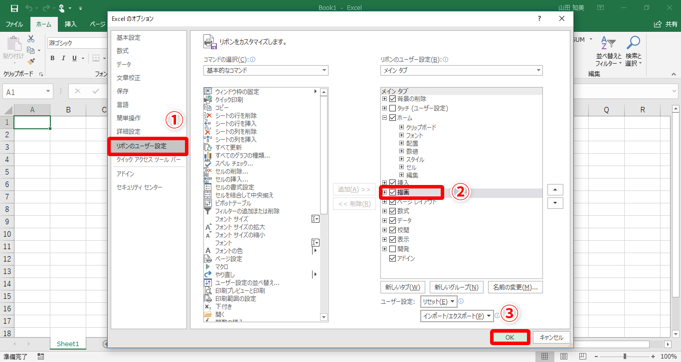Open the ファイル ribbon tab in Excel

click(x=14, y=24)
